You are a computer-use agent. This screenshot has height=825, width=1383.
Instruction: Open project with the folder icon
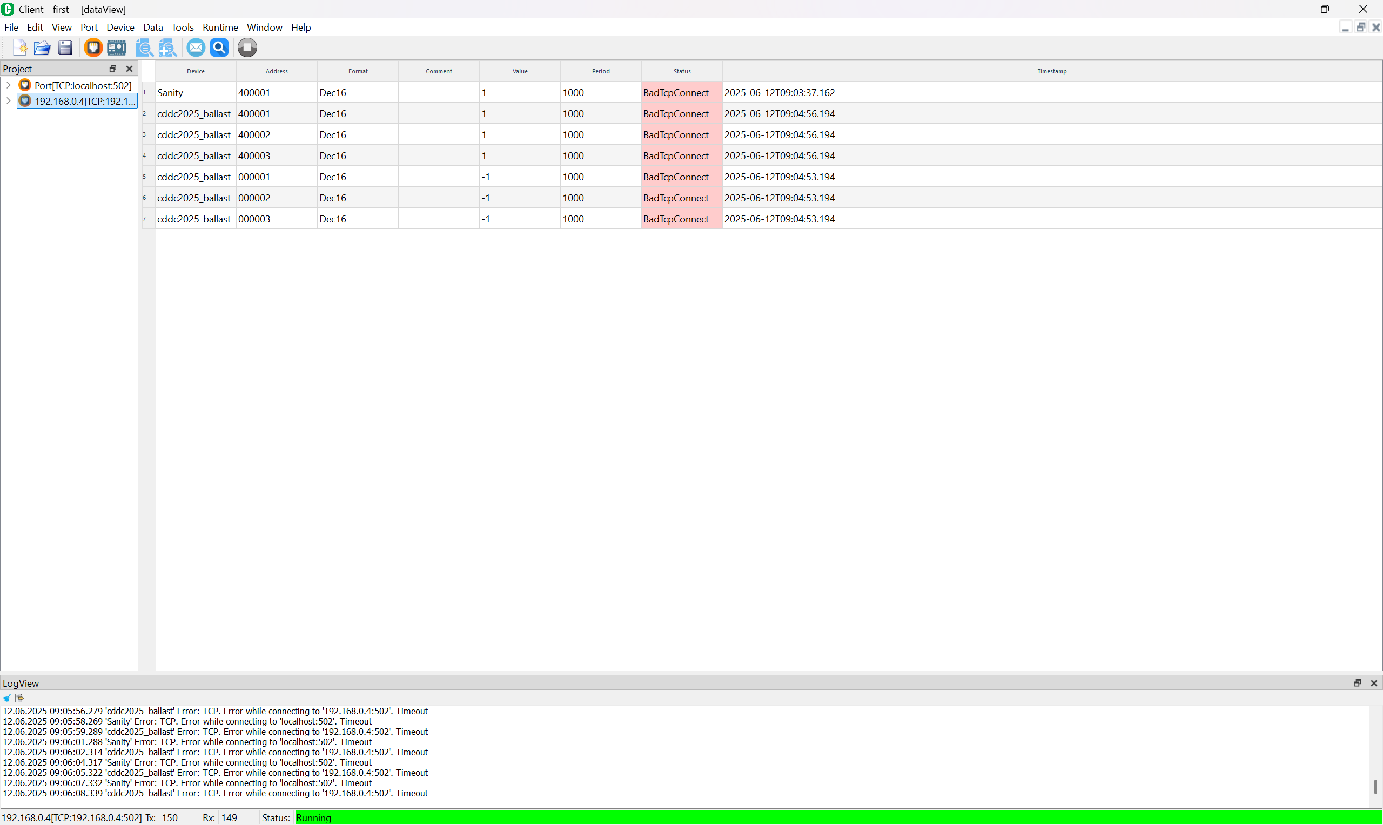click(42, 48)
